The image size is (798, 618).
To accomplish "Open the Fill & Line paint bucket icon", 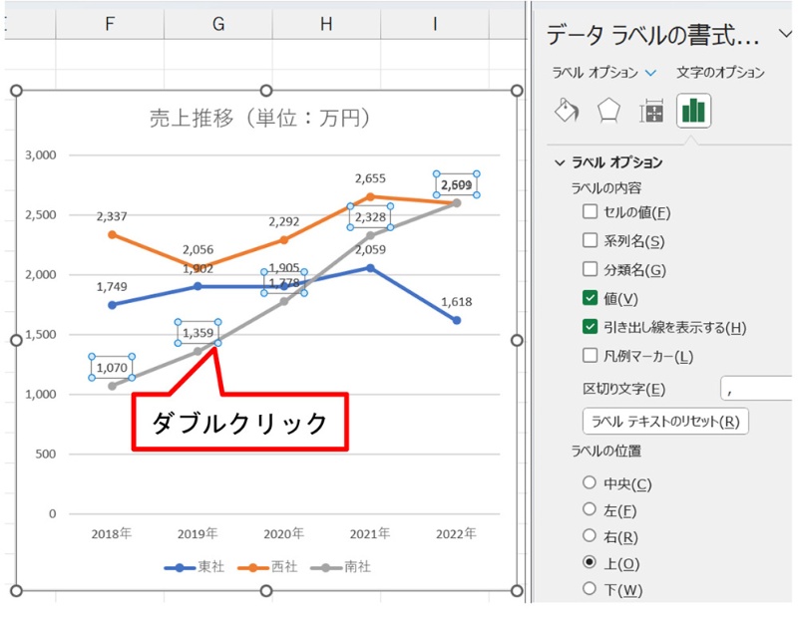I will point(566,111).
